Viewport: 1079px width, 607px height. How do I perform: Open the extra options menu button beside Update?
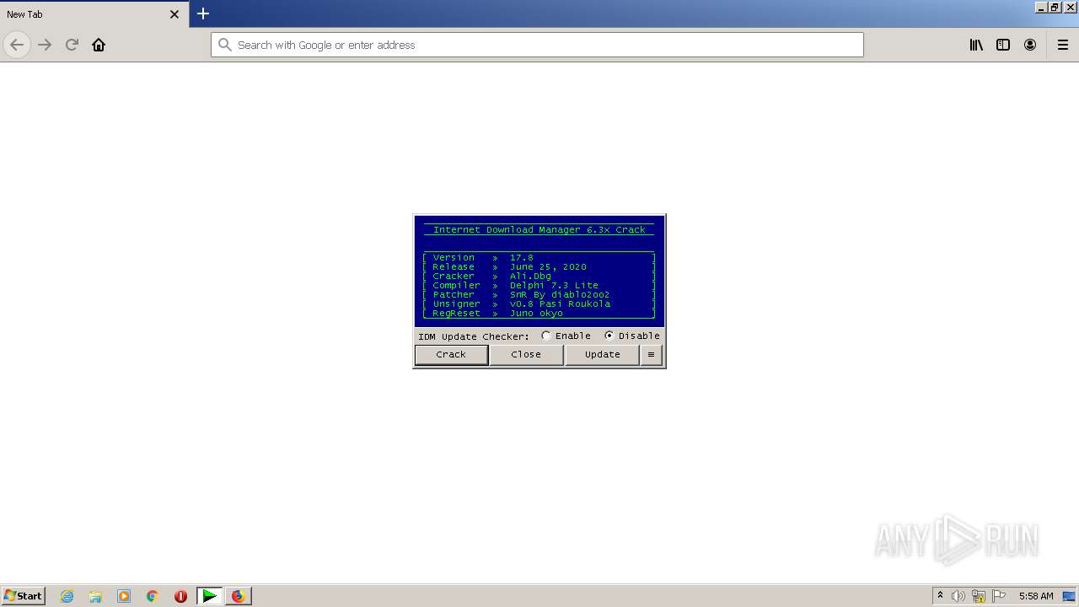[651, 355]
